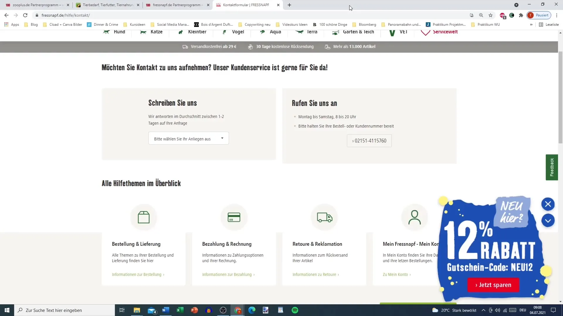Image resolution: width=563 pixels, height=316 pixels.
Task: Open Spotify from the taskbar
Action: pyautogui.click(x=295, y=310)
